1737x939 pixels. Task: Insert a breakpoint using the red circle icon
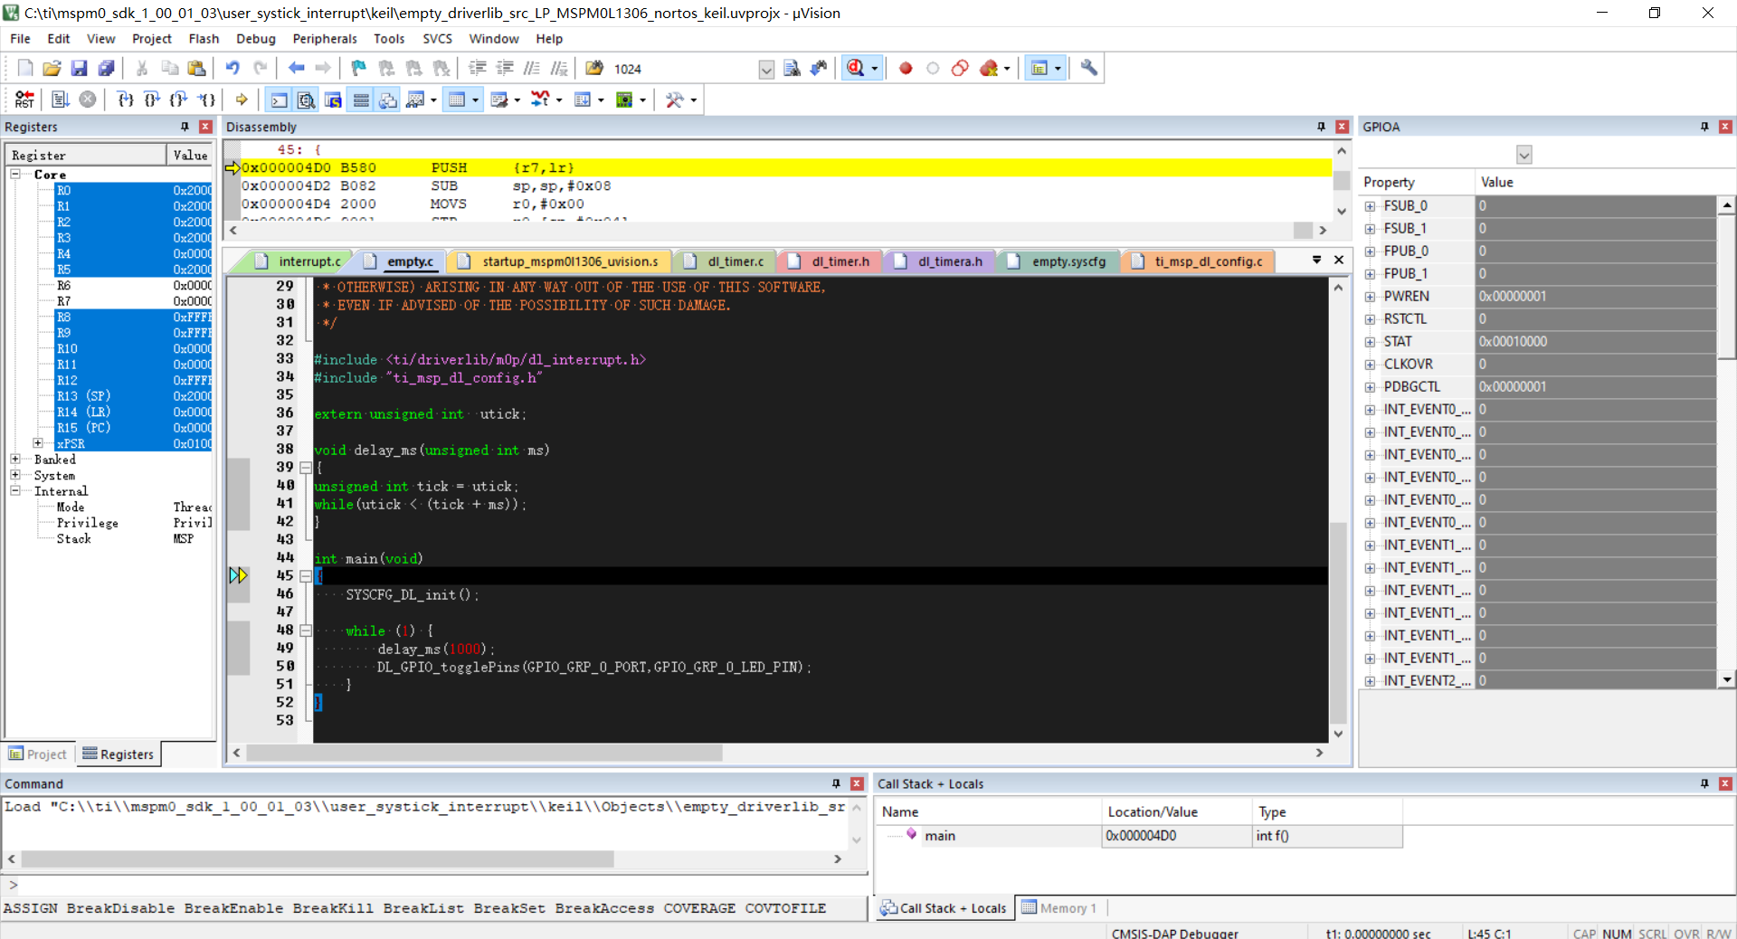point(906,68)
